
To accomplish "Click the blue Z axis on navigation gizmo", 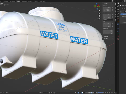I will [97, 4].
